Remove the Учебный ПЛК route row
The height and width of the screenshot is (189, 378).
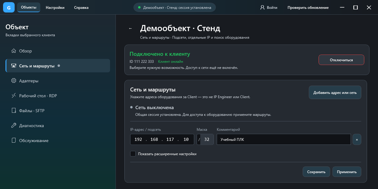click(x=357, y=139)
